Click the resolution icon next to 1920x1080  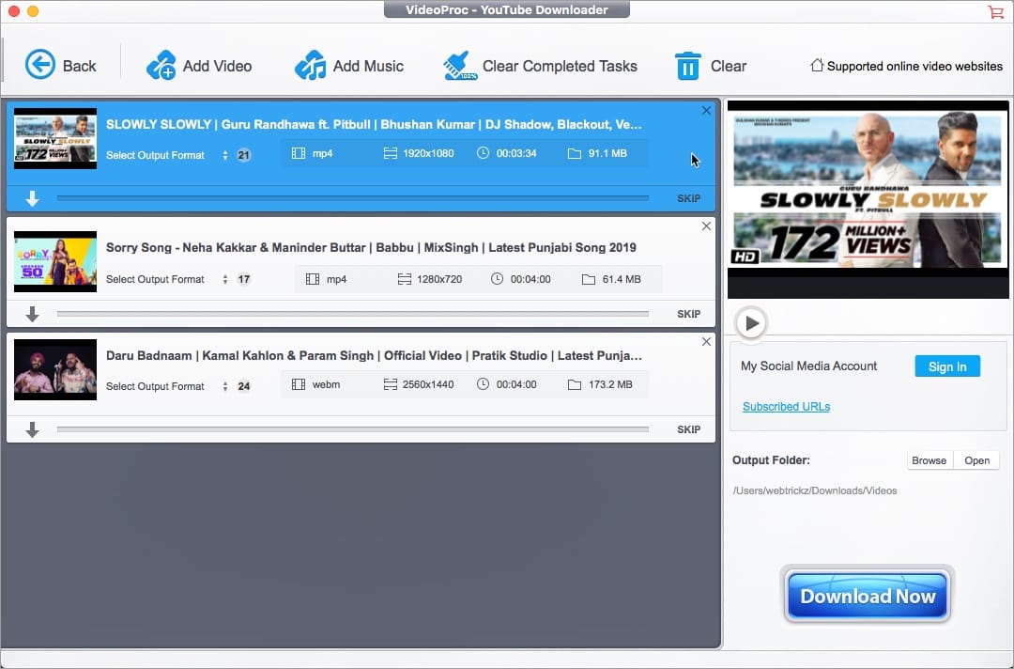pyautogui.click(x=390, y=153)
